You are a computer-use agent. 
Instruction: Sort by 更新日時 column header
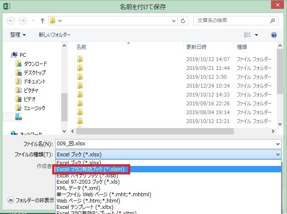click(196, 47)
